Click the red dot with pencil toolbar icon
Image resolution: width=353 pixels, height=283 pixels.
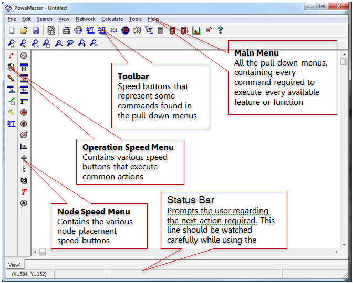209,30
